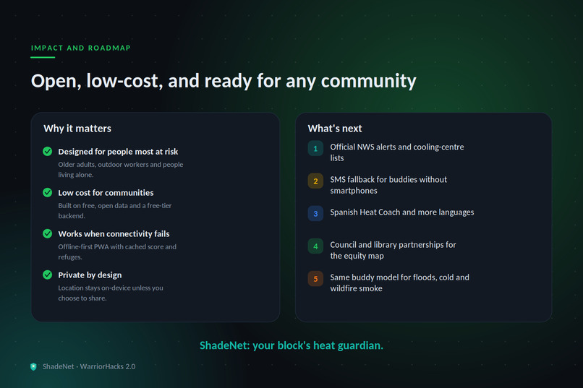583x388 pixels.
Task: Click 'Built on free, open data and a free-tier backend.'
Action: [x=114, y=210]
